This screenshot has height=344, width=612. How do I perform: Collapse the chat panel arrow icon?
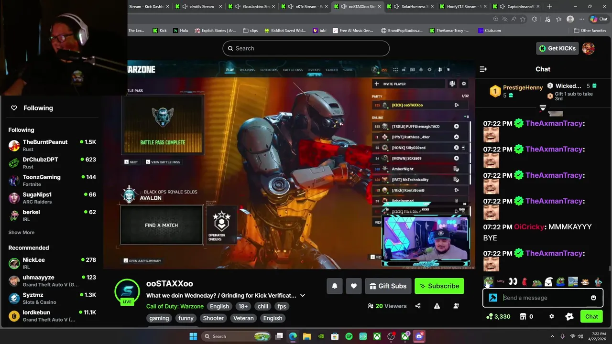pos(483,69)
